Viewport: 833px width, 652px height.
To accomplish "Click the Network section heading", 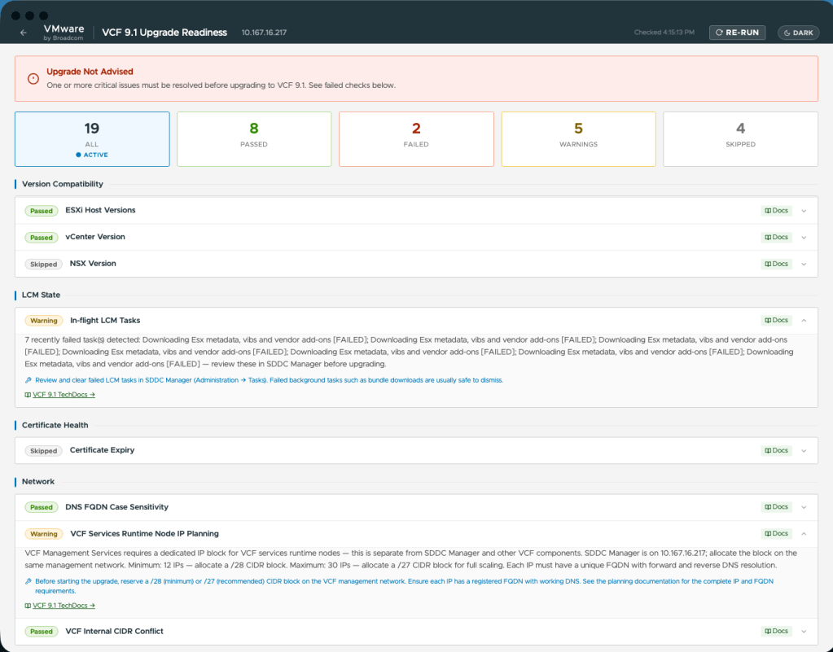I will (38, 482).
